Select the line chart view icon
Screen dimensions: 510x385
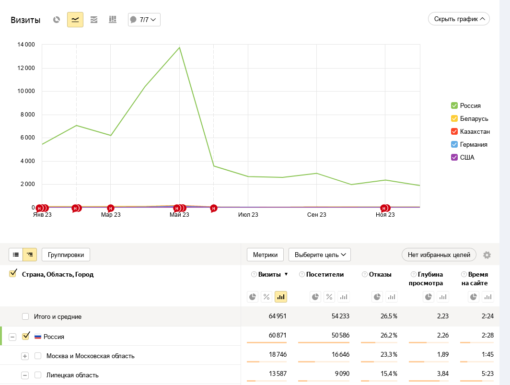coord(75,20)
